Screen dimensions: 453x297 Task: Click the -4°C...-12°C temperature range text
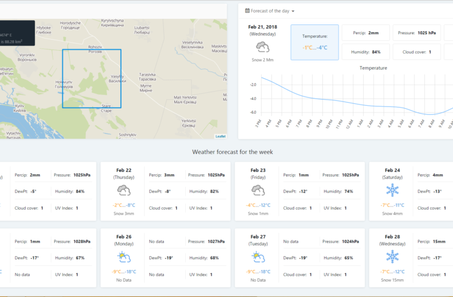[258, 205]
